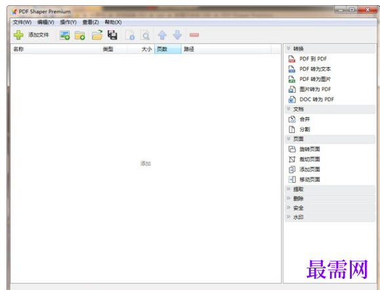
Task: Click the 合并 merge icon
Action: click(x=292, y=119)
